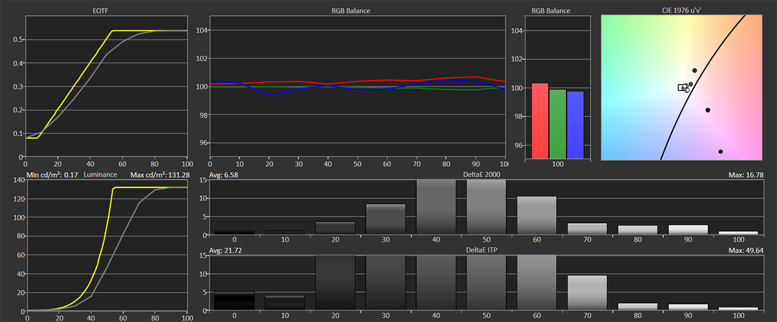Viewport: 777px width, 322px height.
Task: Select the lowest black point in CIE chart
Action: tap(721, 152)
